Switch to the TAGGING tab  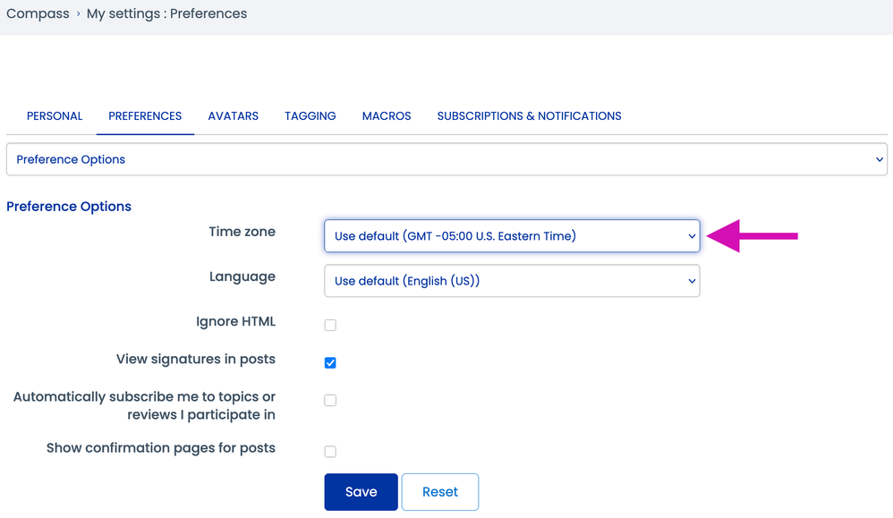[310, 115]
